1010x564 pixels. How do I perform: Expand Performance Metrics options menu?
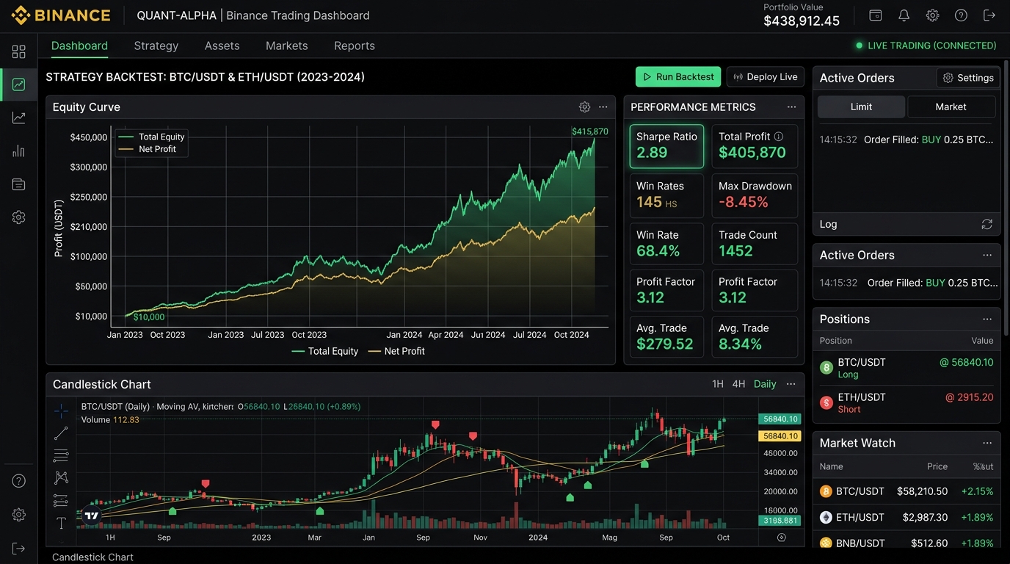791,107
